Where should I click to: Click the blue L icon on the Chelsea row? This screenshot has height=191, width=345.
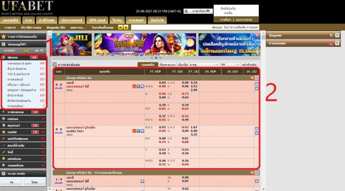click(x=138, y=86)
